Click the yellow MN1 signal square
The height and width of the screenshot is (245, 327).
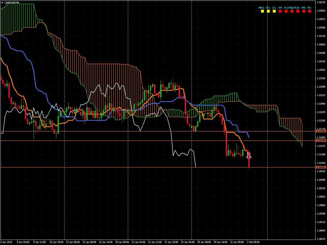tap(262, 11)
